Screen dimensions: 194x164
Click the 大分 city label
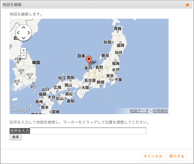click(51, 97)
